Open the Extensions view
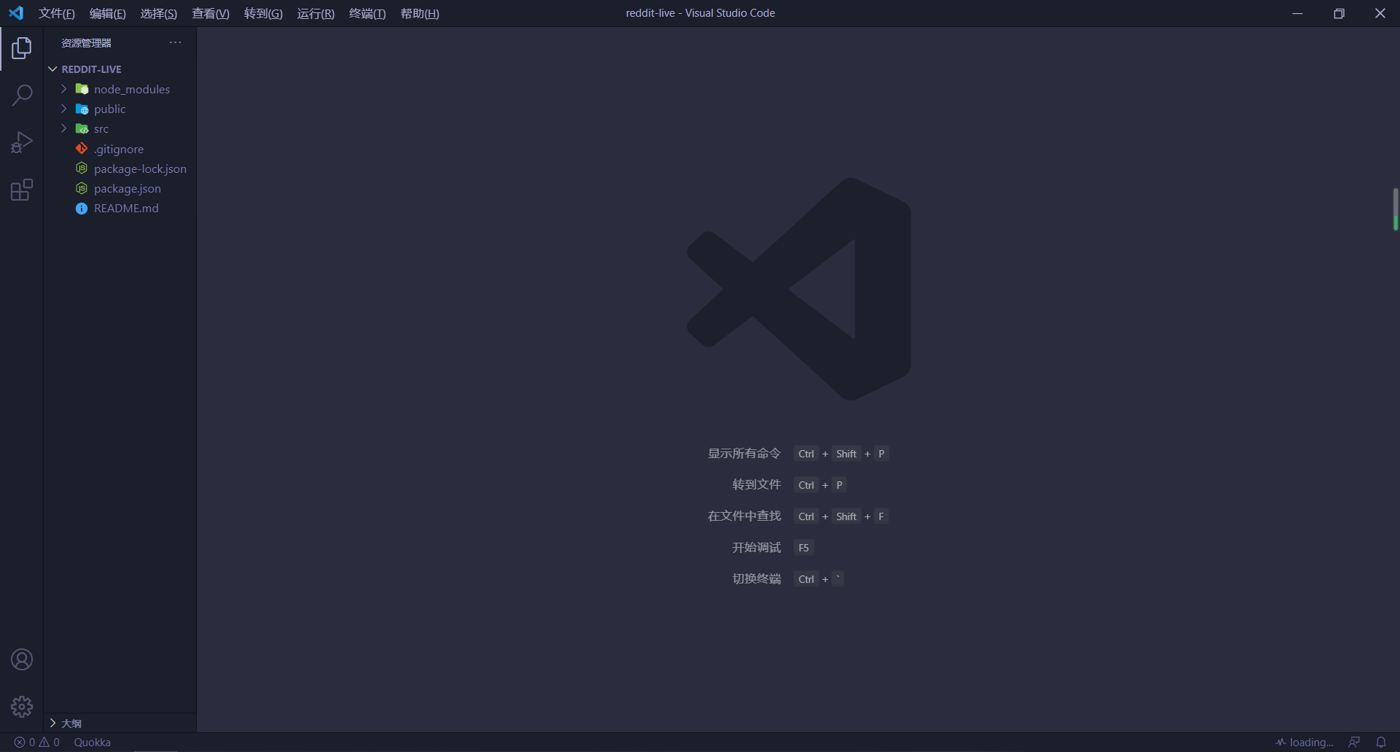Image resolution: width=1400 pixels, height=752 pixels. pos(22,190)
